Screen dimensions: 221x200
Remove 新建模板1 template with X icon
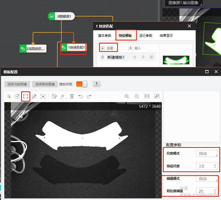coord(151,57)
